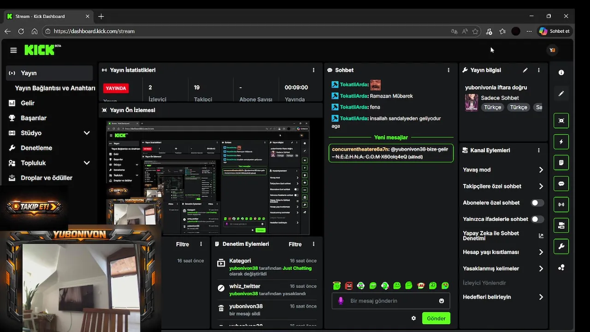The image size is (590, 332).
Task: Click yubonivon38 link under Kategori entry
Action: tap(243, 268)
